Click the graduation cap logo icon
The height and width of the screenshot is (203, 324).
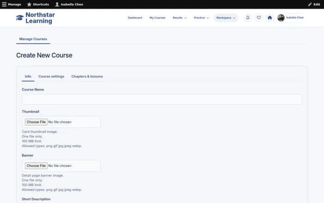[x=20, y=18]
